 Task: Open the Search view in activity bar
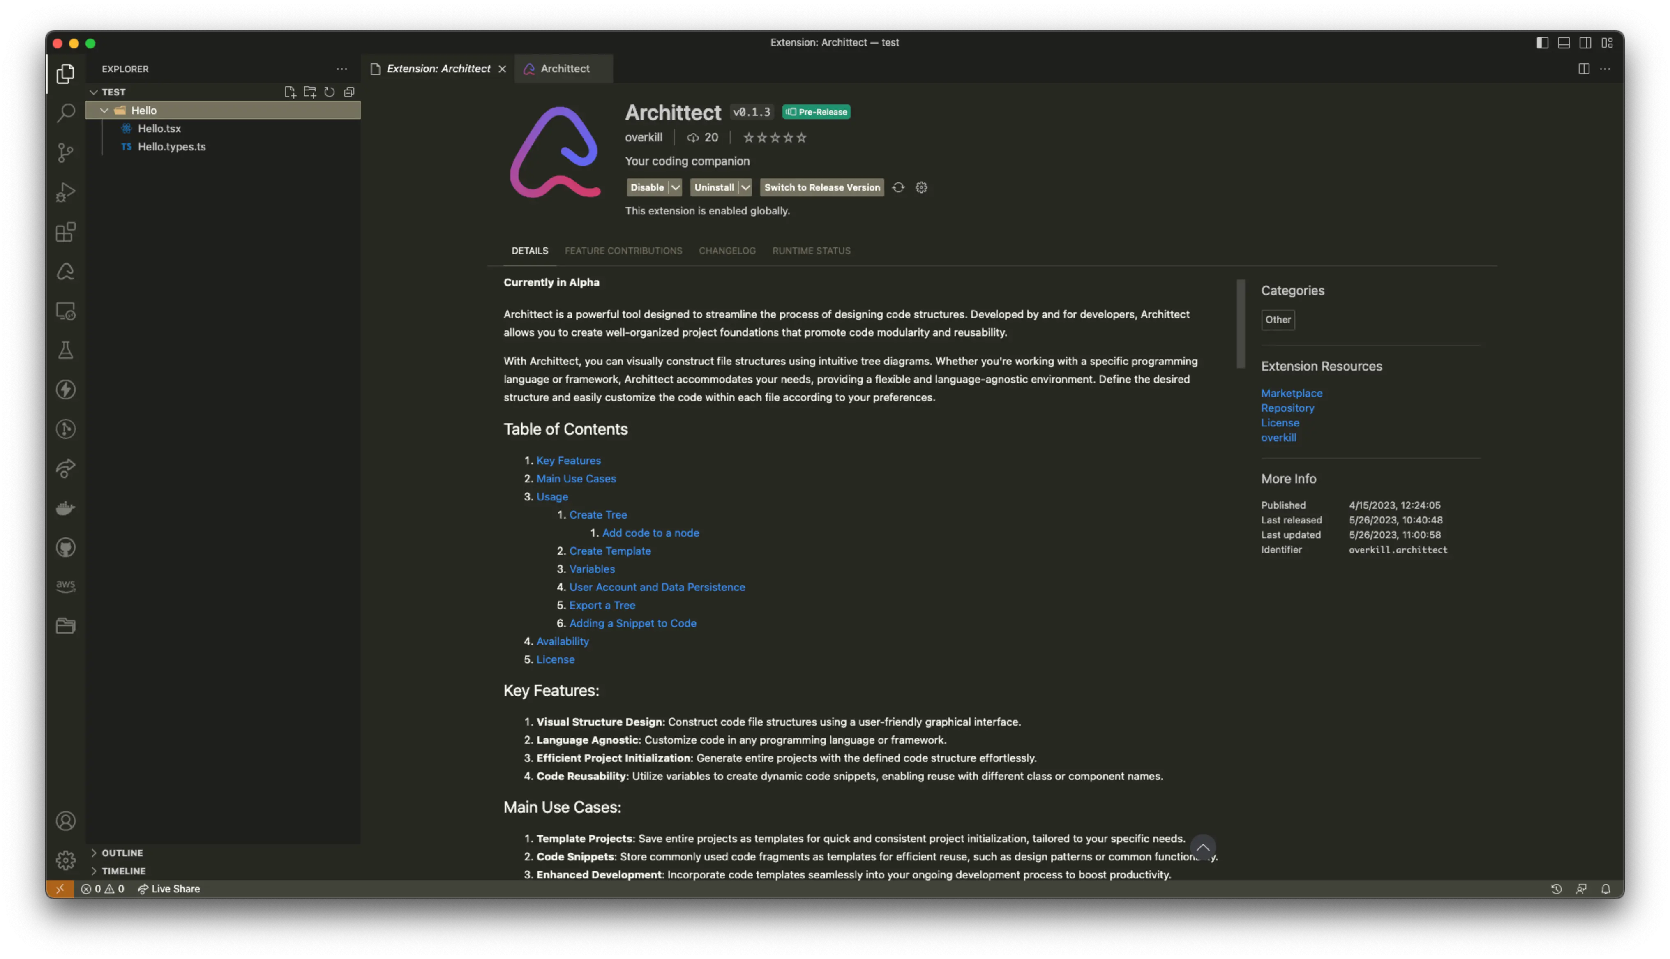pyautogui.click(x=65, y=113)
